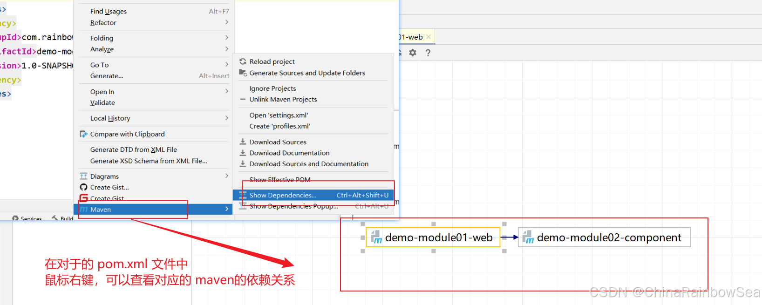Screen dimensions: 762x305
Task: Click the Download Sources arrow icon
Action: coord(243,142)
